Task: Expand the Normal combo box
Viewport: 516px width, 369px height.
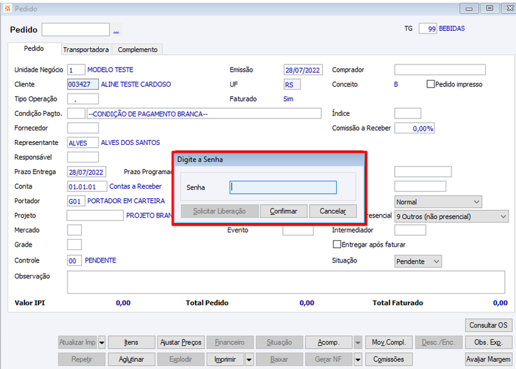Action: click(438, 202)
